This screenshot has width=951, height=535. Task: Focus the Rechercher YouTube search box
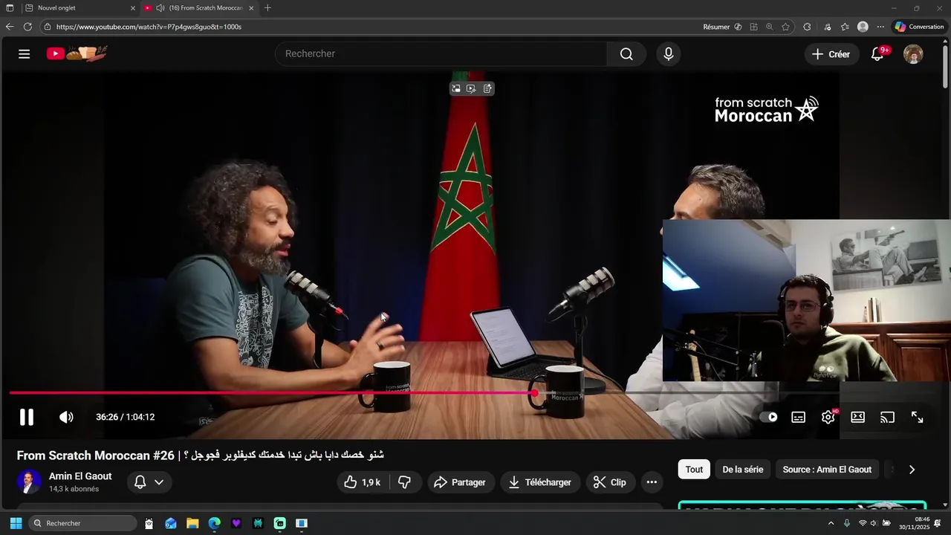point(441,53)
